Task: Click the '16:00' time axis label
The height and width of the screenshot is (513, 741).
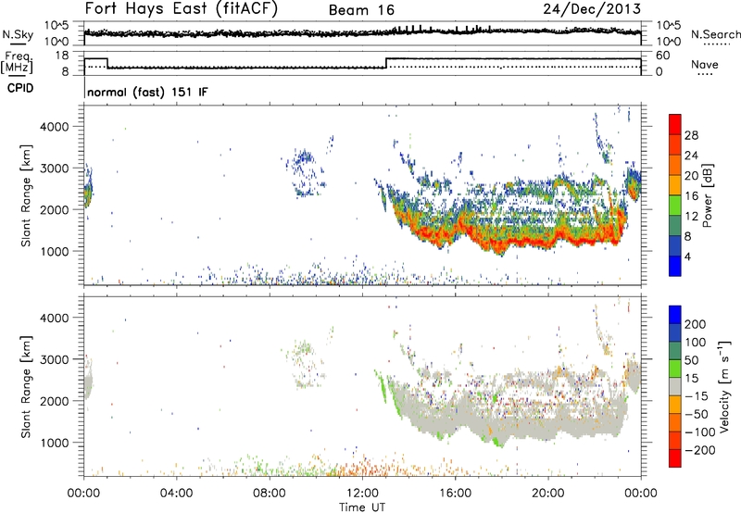Action: (455, 494)
